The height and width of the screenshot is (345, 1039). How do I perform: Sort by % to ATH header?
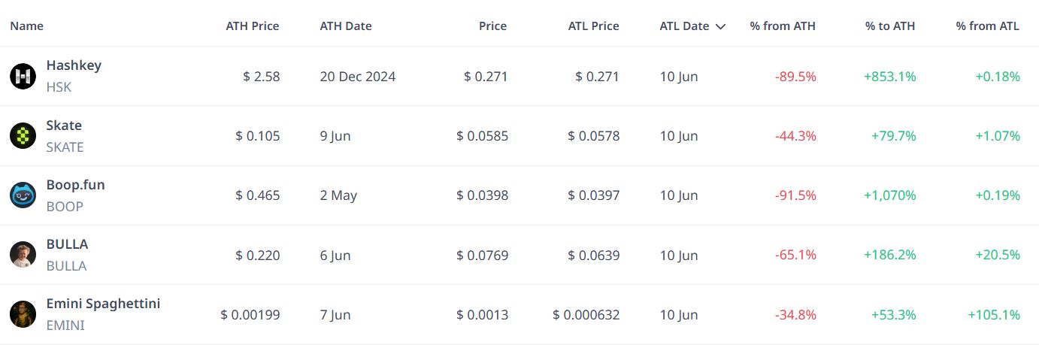tap(890, 26)
